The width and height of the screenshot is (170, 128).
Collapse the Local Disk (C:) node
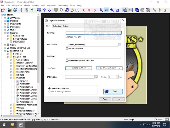[5, 51]
